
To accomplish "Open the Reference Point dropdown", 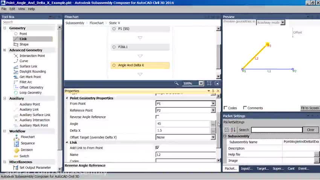I will (213, 110).
